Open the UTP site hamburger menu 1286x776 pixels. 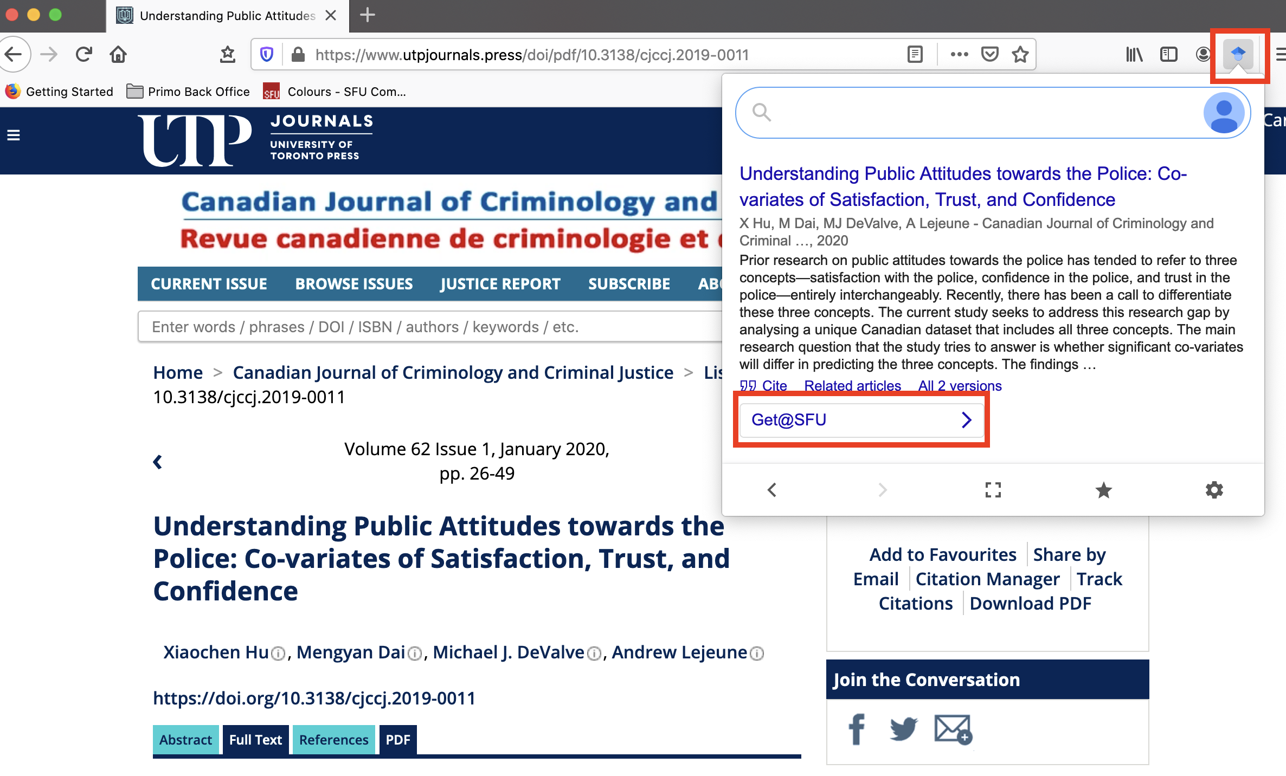(14, 135)
